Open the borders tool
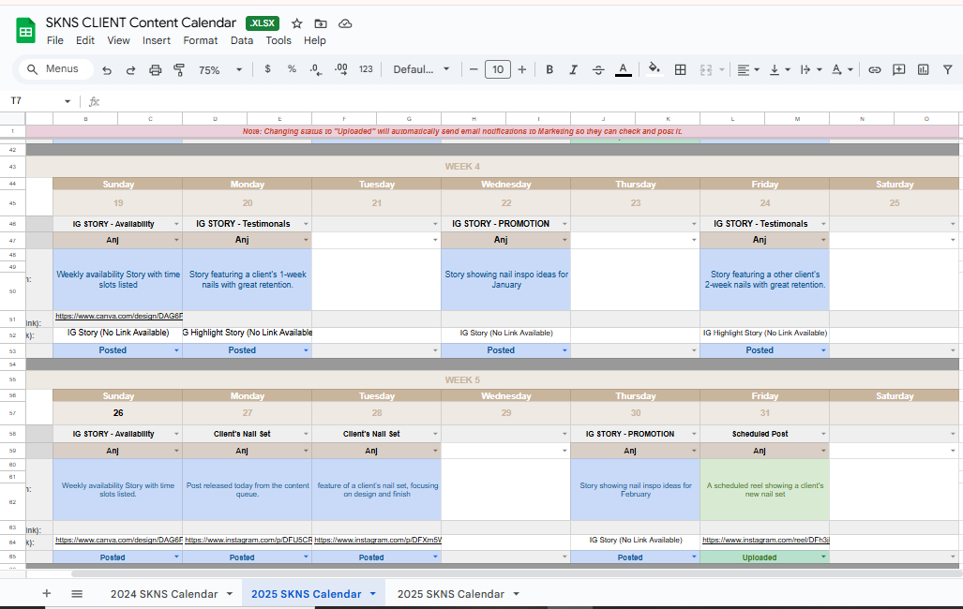963x609 pixels. tap(681, 69)
